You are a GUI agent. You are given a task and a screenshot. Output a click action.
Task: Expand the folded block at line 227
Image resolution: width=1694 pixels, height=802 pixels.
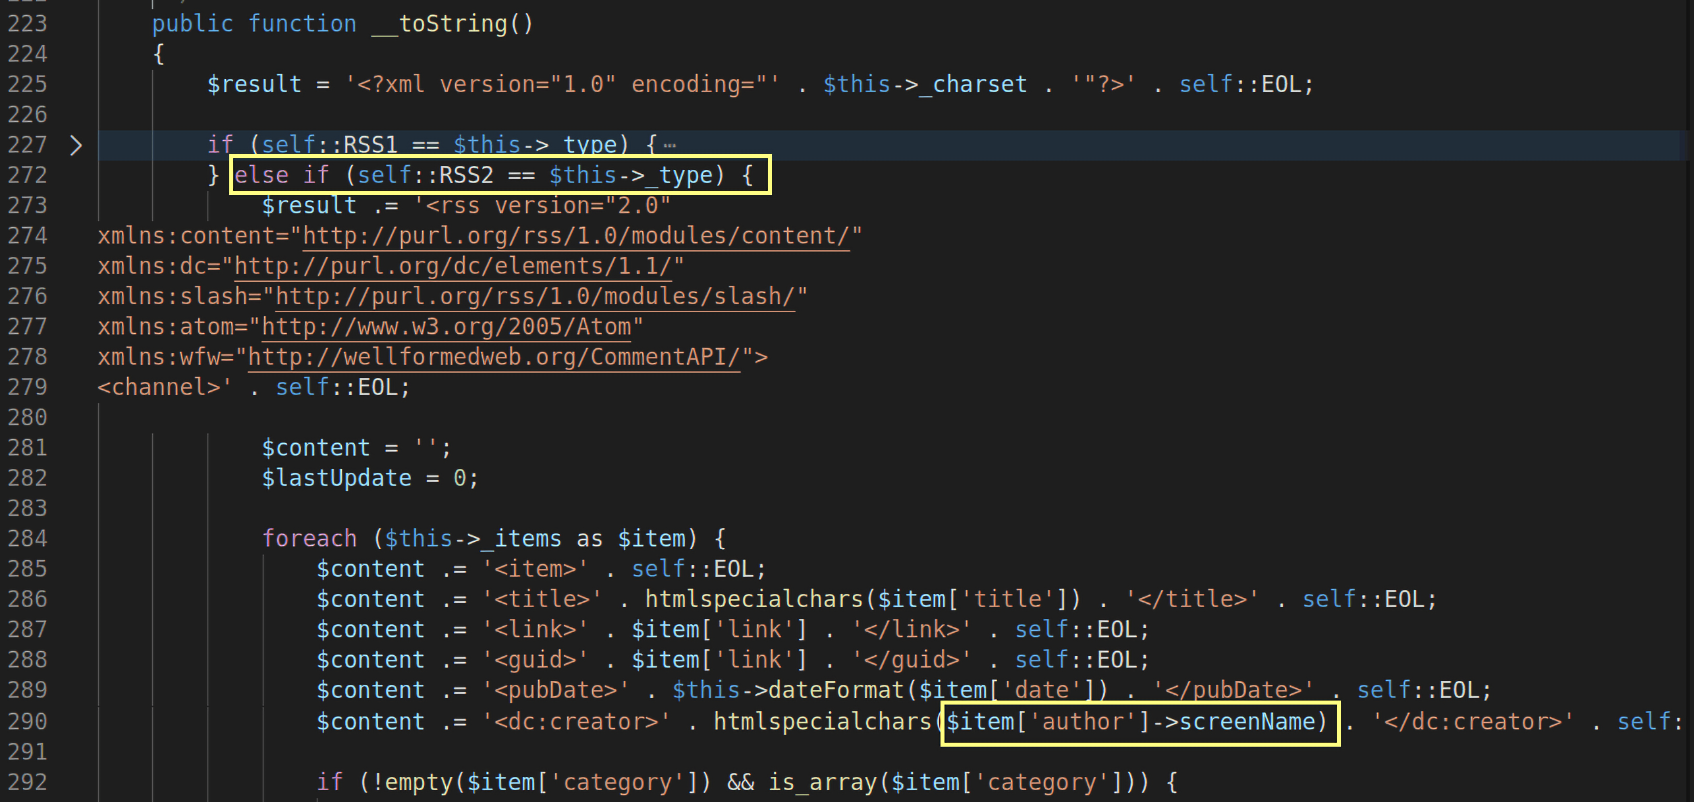point(76,145)
